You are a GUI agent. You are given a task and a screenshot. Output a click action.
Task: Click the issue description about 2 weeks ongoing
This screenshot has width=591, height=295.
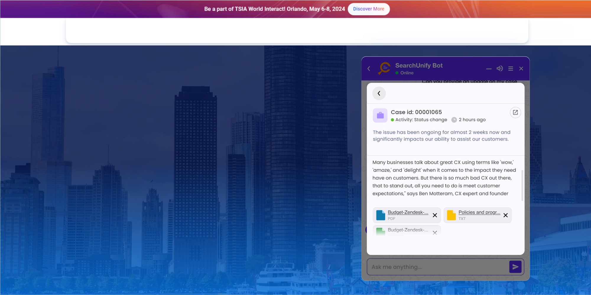coord(441,136)
